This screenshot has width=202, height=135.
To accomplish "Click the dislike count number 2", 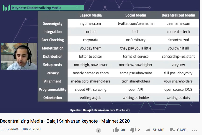I will point(139,130).
